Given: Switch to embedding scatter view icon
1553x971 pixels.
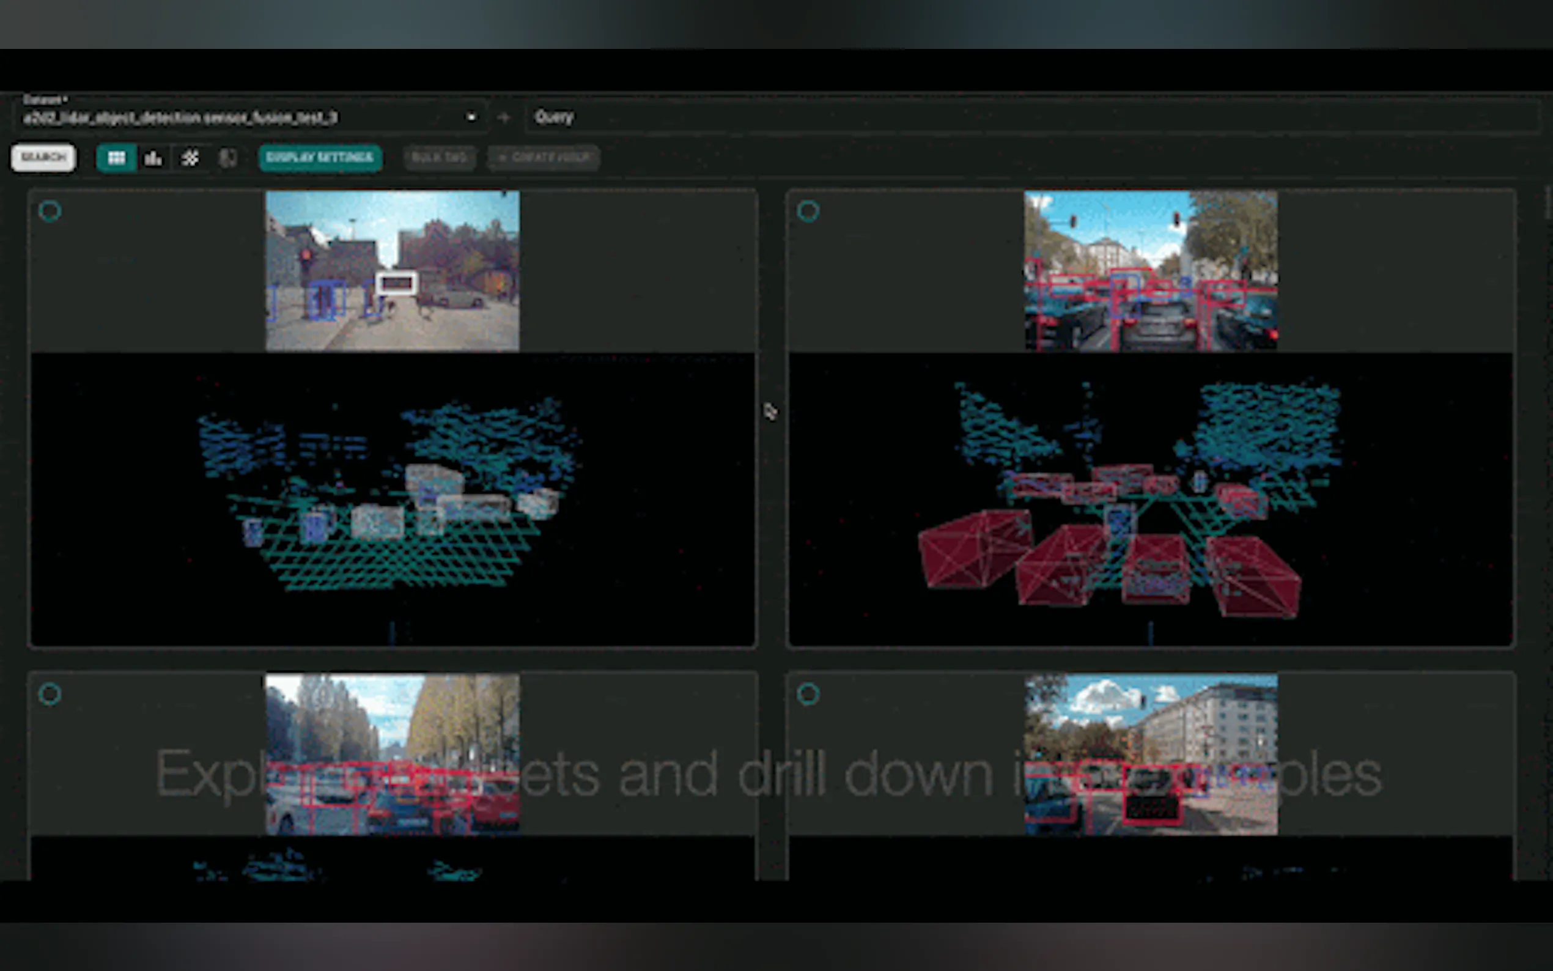Looking at the screenshot, I should pos(190,158).
